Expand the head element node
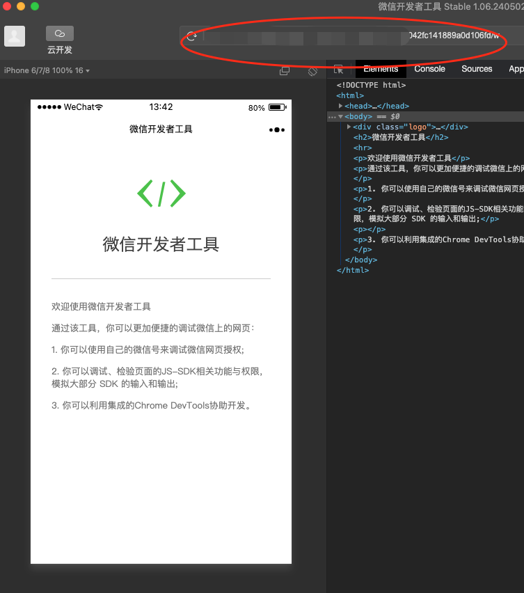 click(x=340, y=106)
